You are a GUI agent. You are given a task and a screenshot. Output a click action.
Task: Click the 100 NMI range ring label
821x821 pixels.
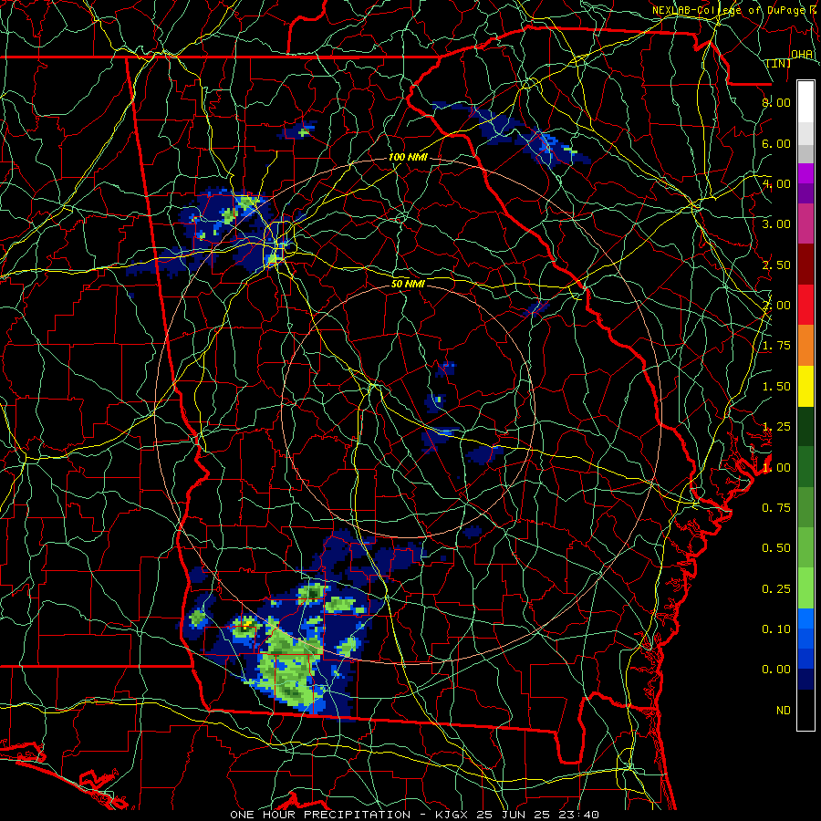[x=408, y=157]
